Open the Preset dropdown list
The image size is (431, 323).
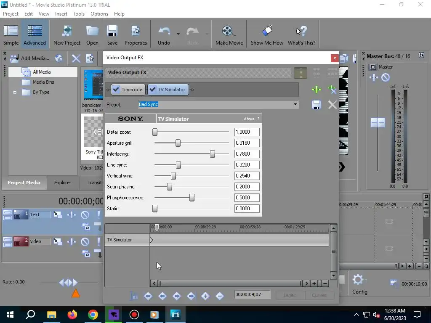[x=295, y=104]
